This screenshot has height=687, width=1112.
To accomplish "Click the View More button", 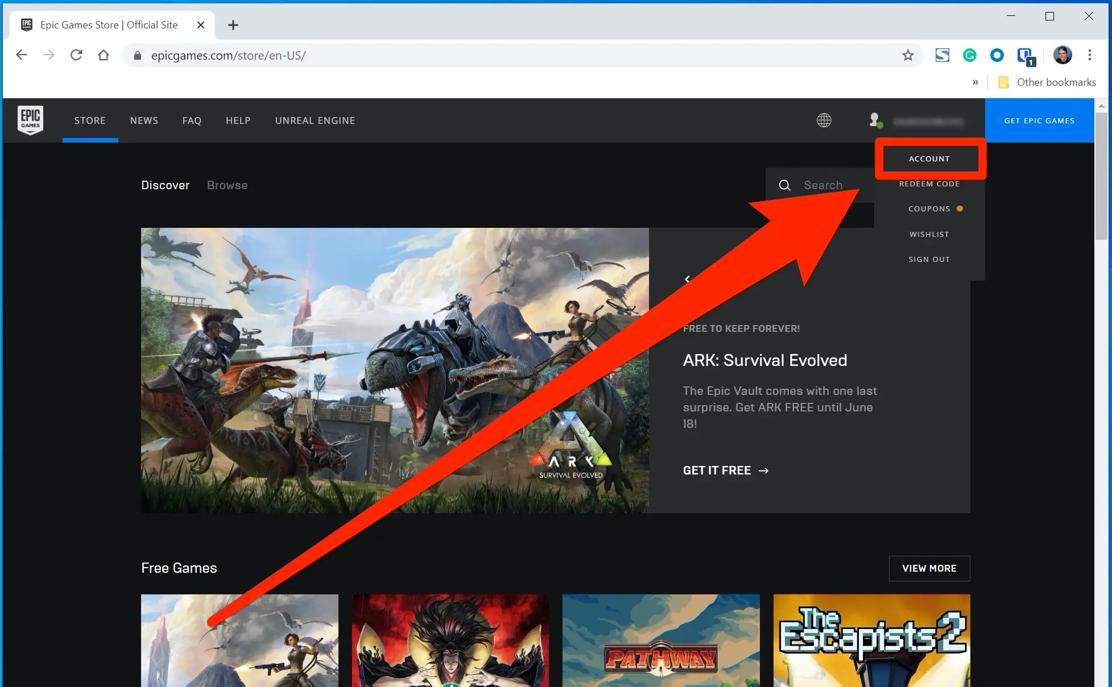I will [x=929, y=568].
